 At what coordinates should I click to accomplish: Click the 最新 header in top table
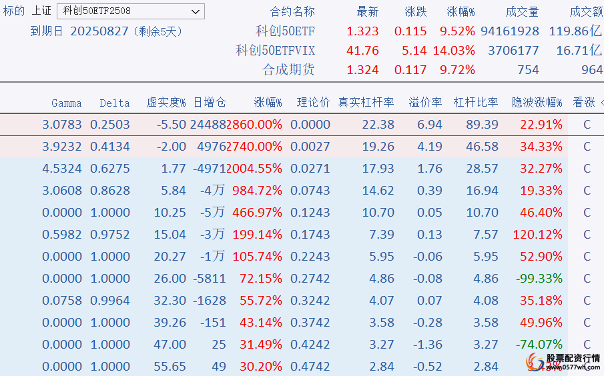click(368, 12)
